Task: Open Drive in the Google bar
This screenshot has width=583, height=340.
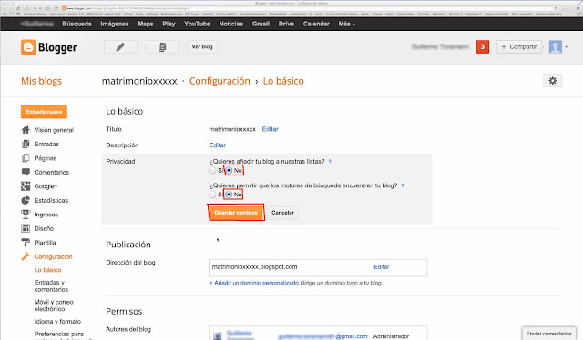Action: 286,24
